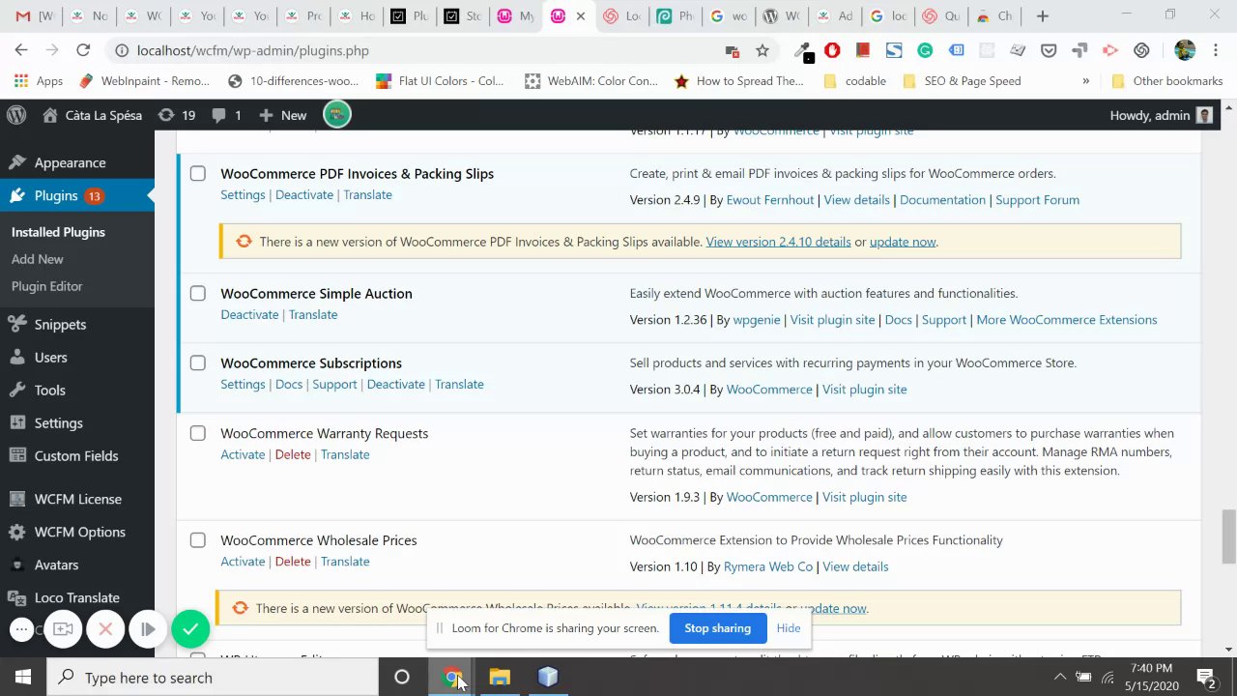The image size is (1237, 696).
Task: Go to Add New plugin page
Action: [38, 259]
